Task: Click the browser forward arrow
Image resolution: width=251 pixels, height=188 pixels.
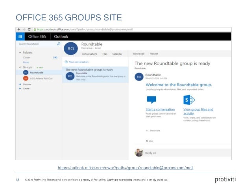Action: [x=24, y=29]
